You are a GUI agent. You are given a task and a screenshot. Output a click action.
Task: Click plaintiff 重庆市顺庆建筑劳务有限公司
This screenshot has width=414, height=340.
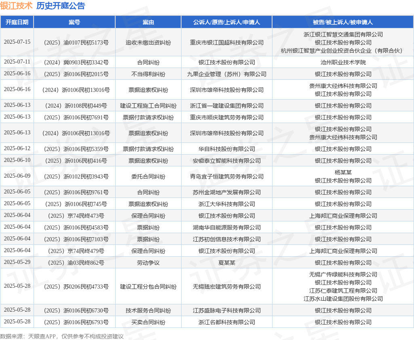[x=226, y=117]
